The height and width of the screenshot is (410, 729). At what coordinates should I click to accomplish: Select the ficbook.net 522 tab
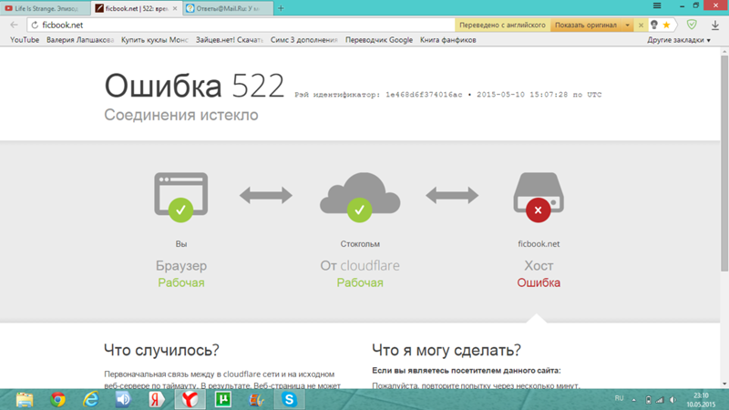point(132,8)
